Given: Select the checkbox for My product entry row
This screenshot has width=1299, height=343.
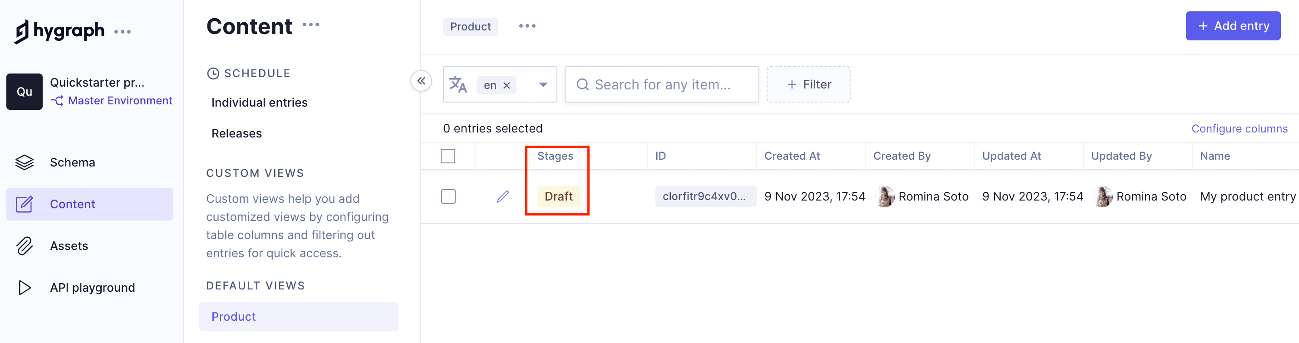Looking at the screenshot, I should tap(448, 196).
